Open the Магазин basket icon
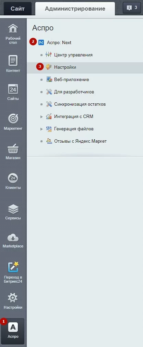This screenshot has width=143, height=347. click(x=13, y=149)
